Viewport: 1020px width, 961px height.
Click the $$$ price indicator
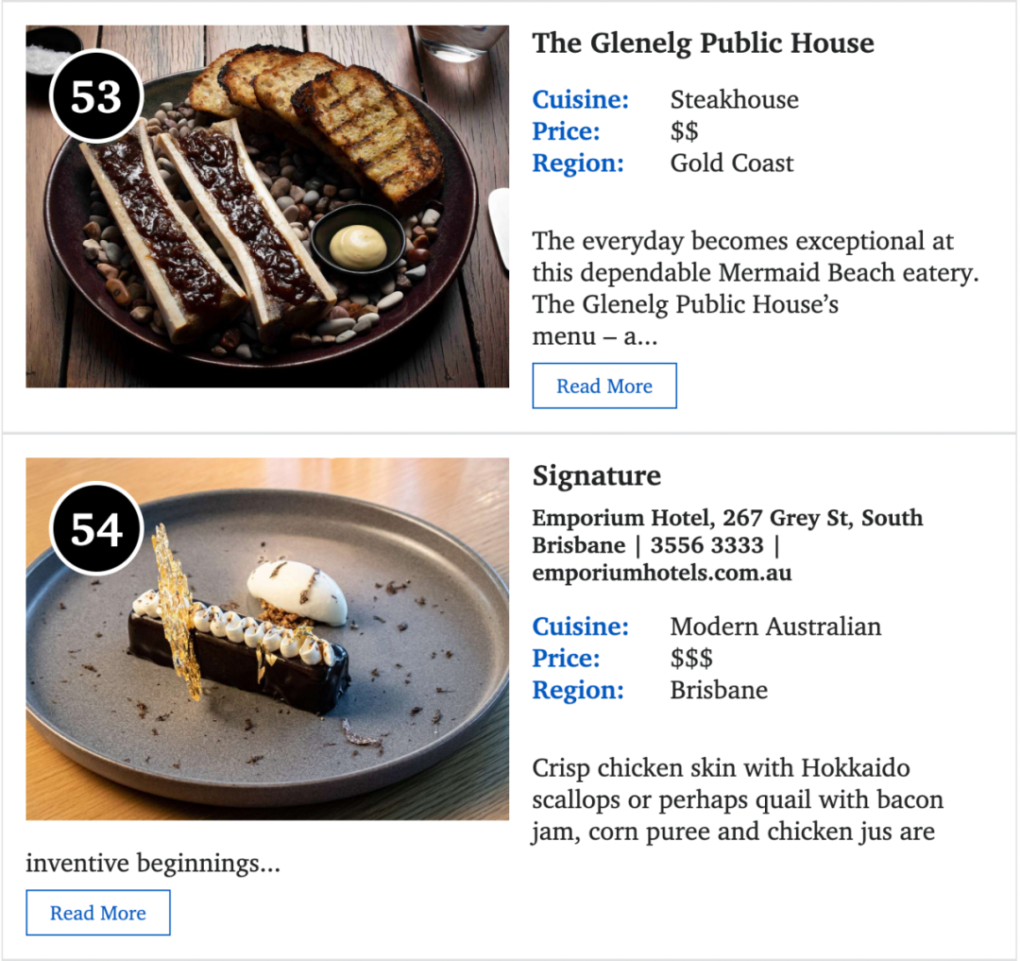click(x=691, y=659)
